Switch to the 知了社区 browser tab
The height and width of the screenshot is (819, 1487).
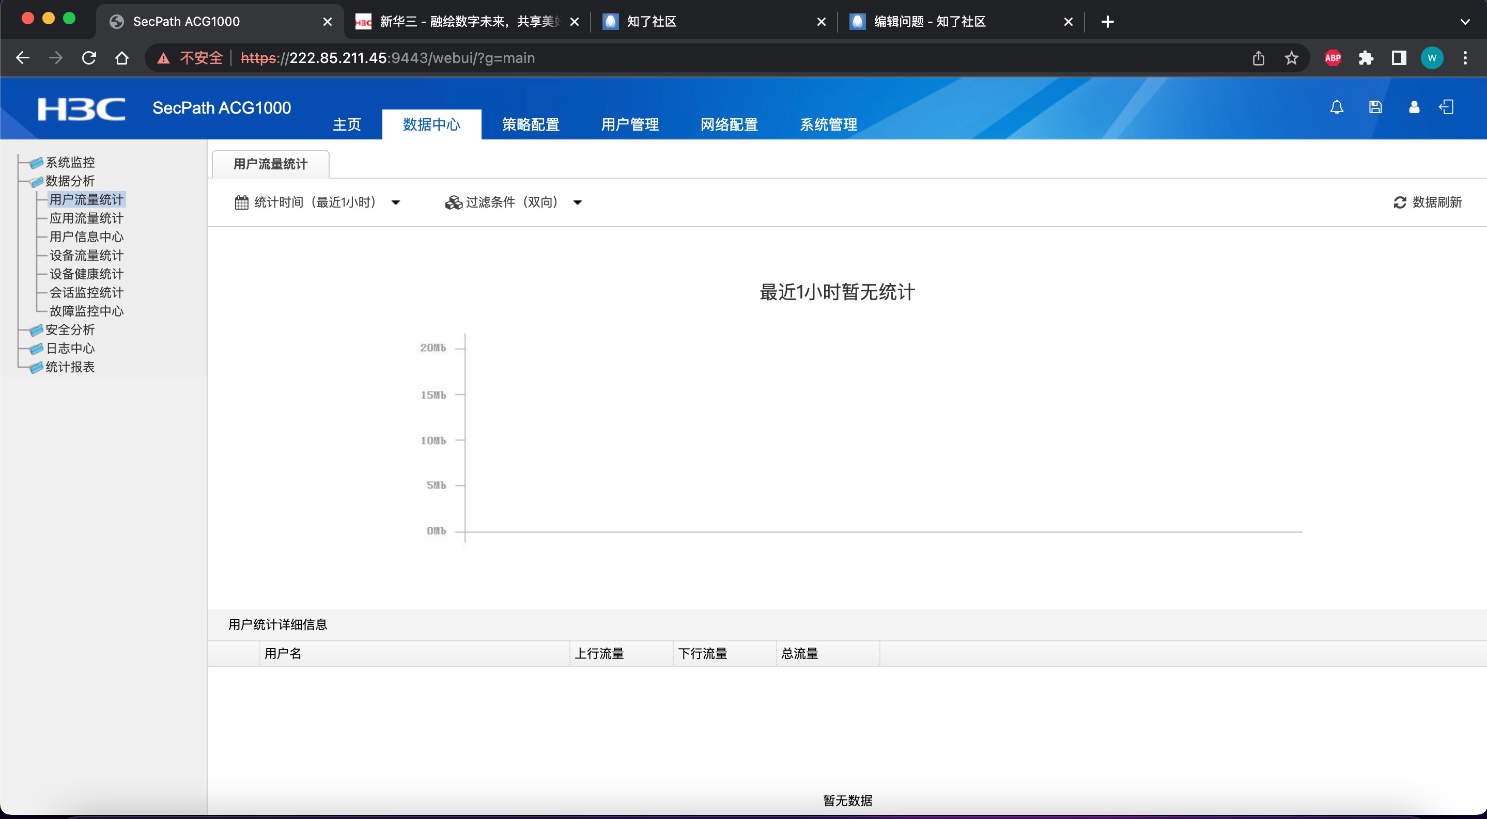[652, 22]
